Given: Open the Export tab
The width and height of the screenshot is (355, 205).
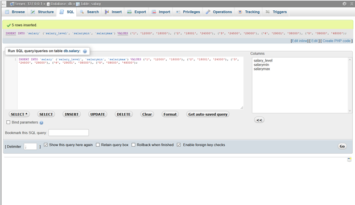Looking at the screenshot, I should point(137,12).
